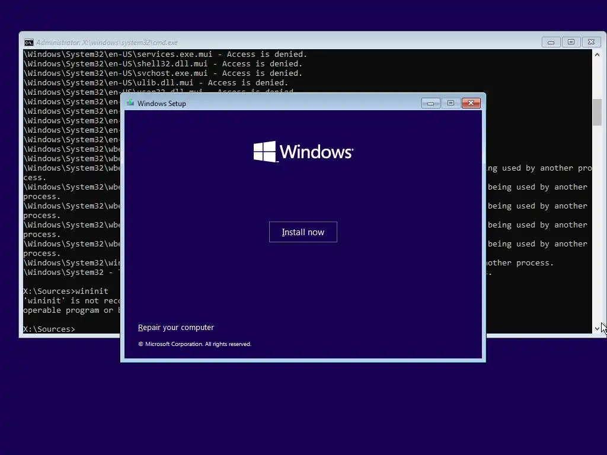Maximize the cmd.exe Administrator window
Image resolution: width=607 pixels, height=455 pixels.
pyautogui.click(x=571, y=42)
